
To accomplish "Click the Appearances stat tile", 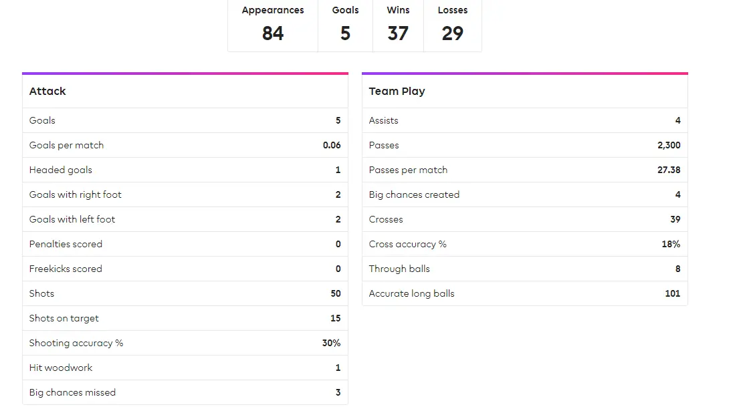I will pyautogui.click(x=273, y=24).
